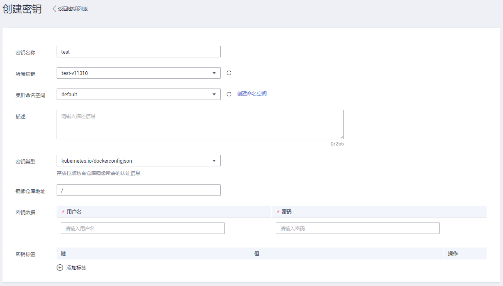
Task: Open the 所属集群 dropdown showing test-v11310
Action: coord(138,73)
